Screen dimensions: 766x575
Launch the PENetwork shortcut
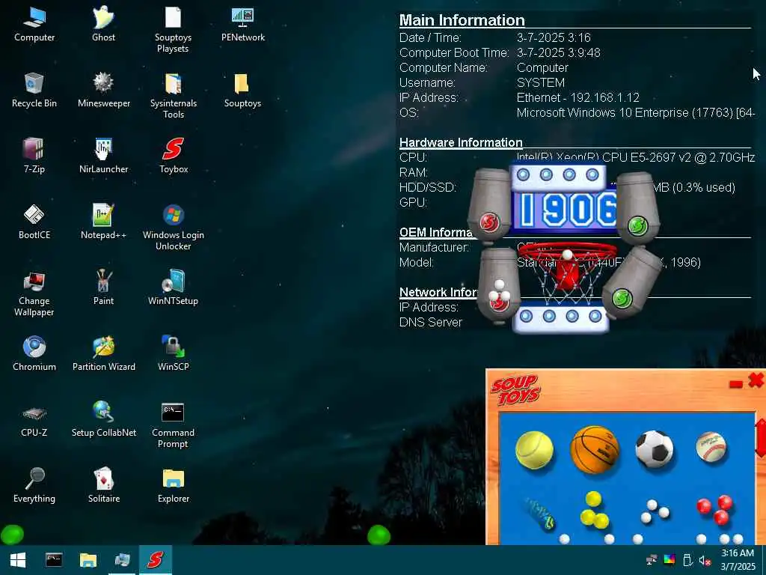243,25
